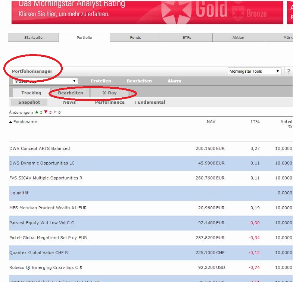Click the grey unchanged arrow in Änderungen
The height and width of the screenshot is (282, 293).
pos(55,112)
